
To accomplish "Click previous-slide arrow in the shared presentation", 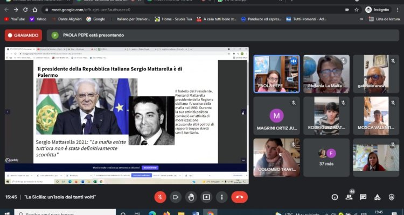I will (x=8, y=112).
